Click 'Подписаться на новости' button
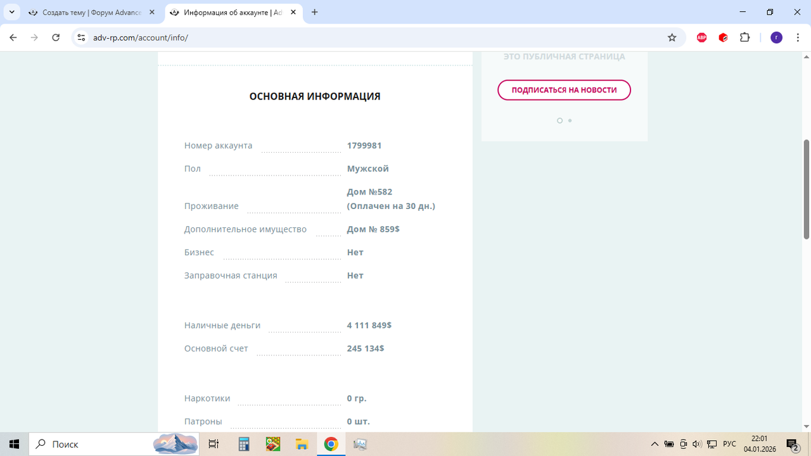811x456 pixels. click(564, 90)
